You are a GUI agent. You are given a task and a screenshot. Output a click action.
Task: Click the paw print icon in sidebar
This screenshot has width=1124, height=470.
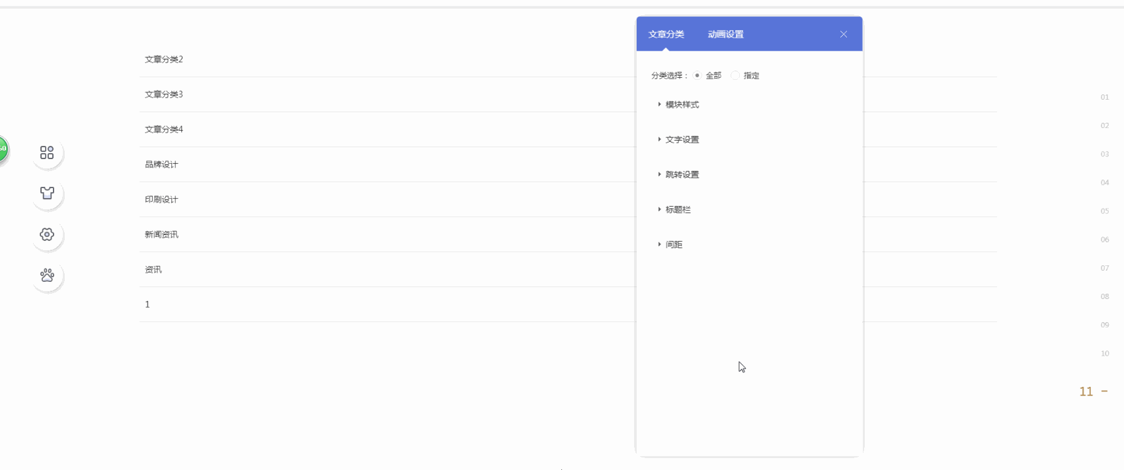point(47,275)
